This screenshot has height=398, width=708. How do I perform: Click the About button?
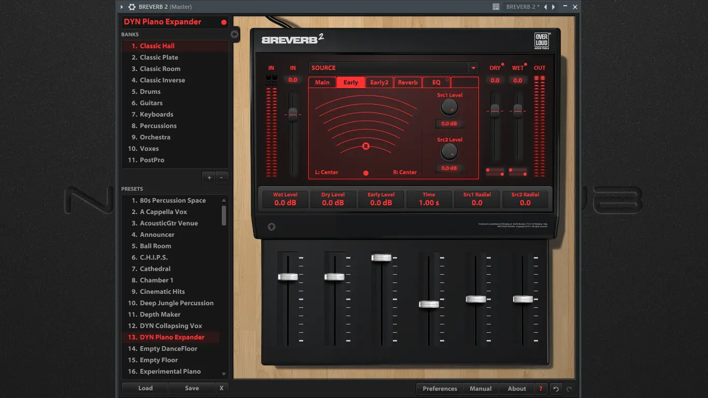click(517, 389)
